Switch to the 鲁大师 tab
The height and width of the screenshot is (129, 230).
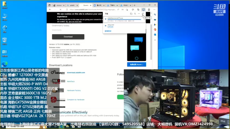pos(99,5)
